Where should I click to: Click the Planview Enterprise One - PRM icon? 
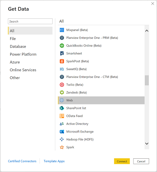(x=62, y=38)
